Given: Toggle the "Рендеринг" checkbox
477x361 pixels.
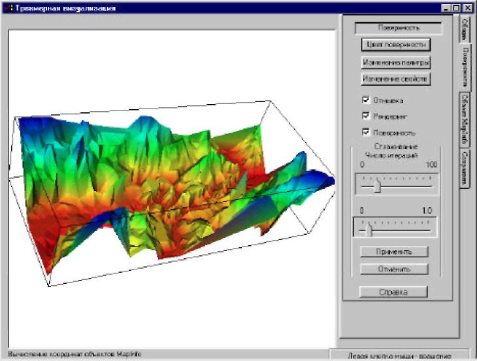Looking at the screenshot, I should coord(366,116).
